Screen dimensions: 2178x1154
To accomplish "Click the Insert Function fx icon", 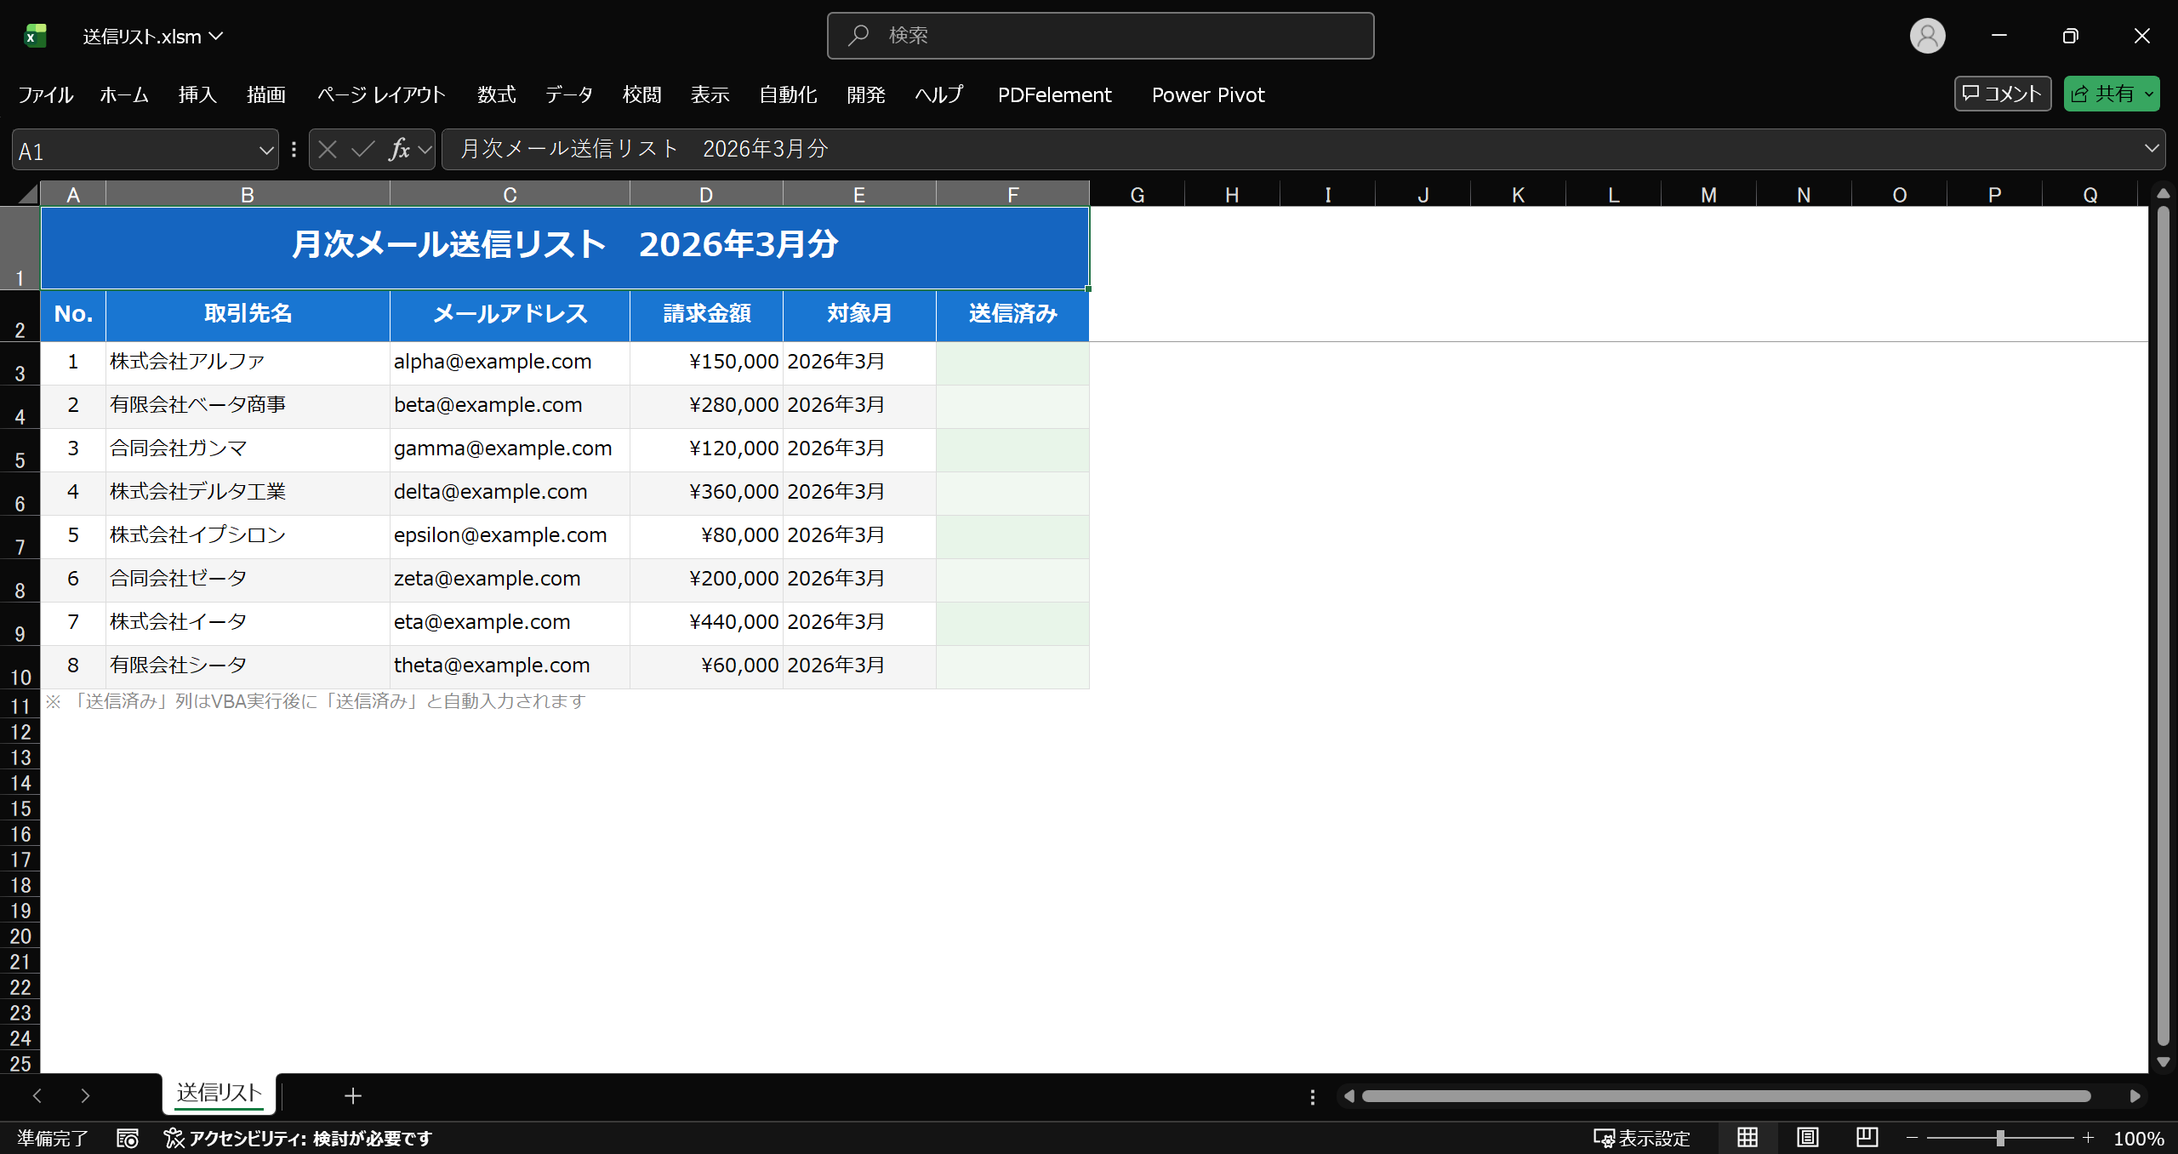I will [x=399, y=150].
